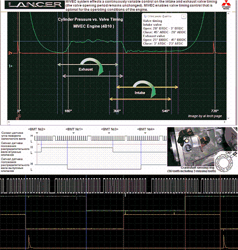Click the 360° axis label

(x=117, y=111)
